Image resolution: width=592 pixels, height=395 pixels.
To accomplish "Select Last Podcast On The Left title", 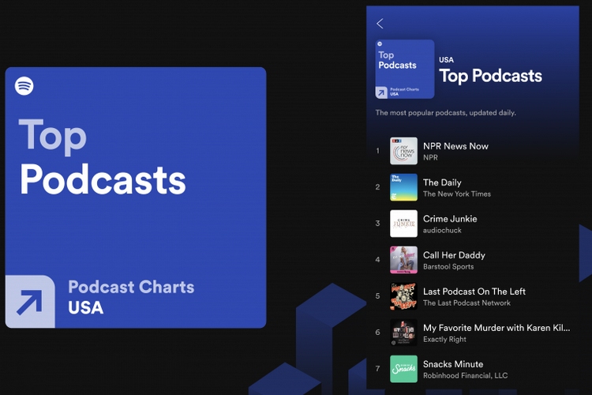I will pos(474,292).
